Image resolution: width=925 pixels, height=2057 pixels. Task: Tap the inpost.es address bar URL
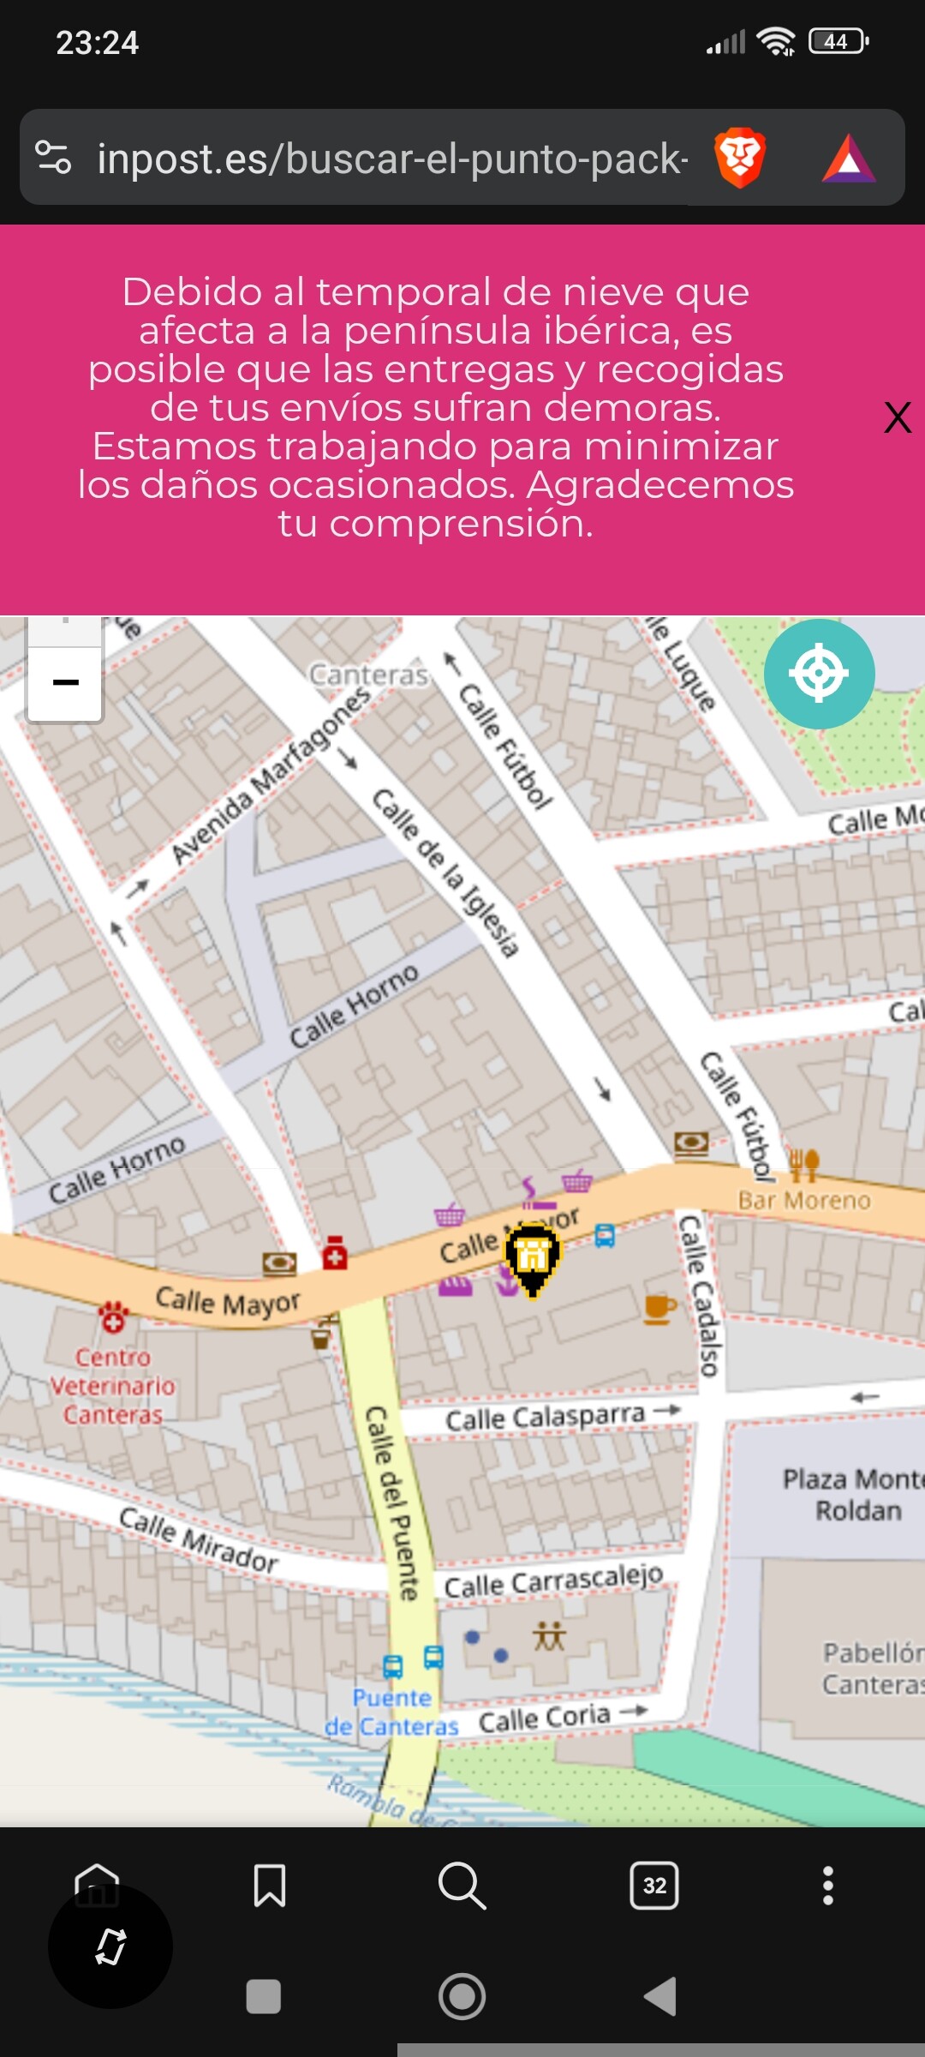[x=392, y=159]
